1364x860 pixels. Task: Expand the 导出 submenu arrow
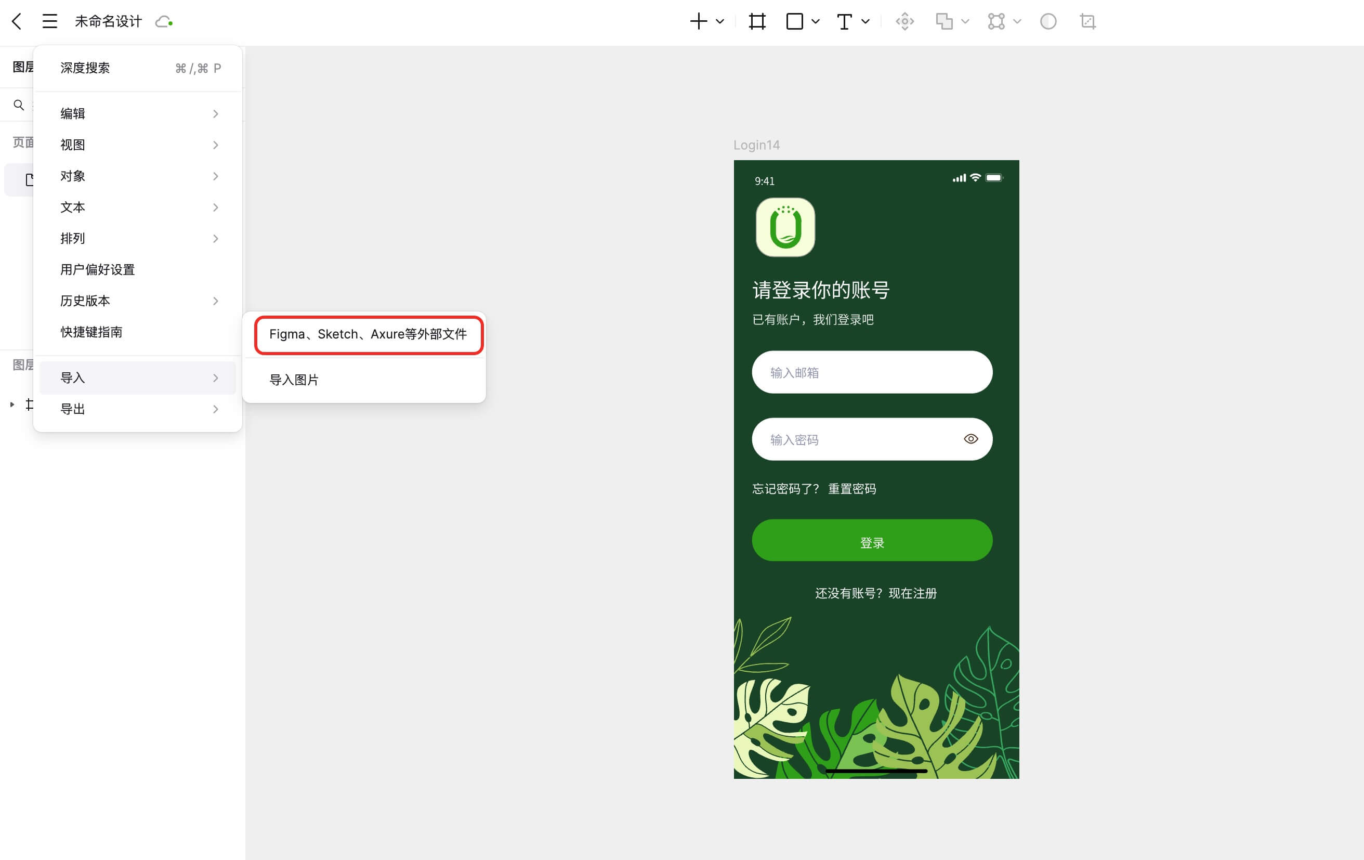[215, 409]
